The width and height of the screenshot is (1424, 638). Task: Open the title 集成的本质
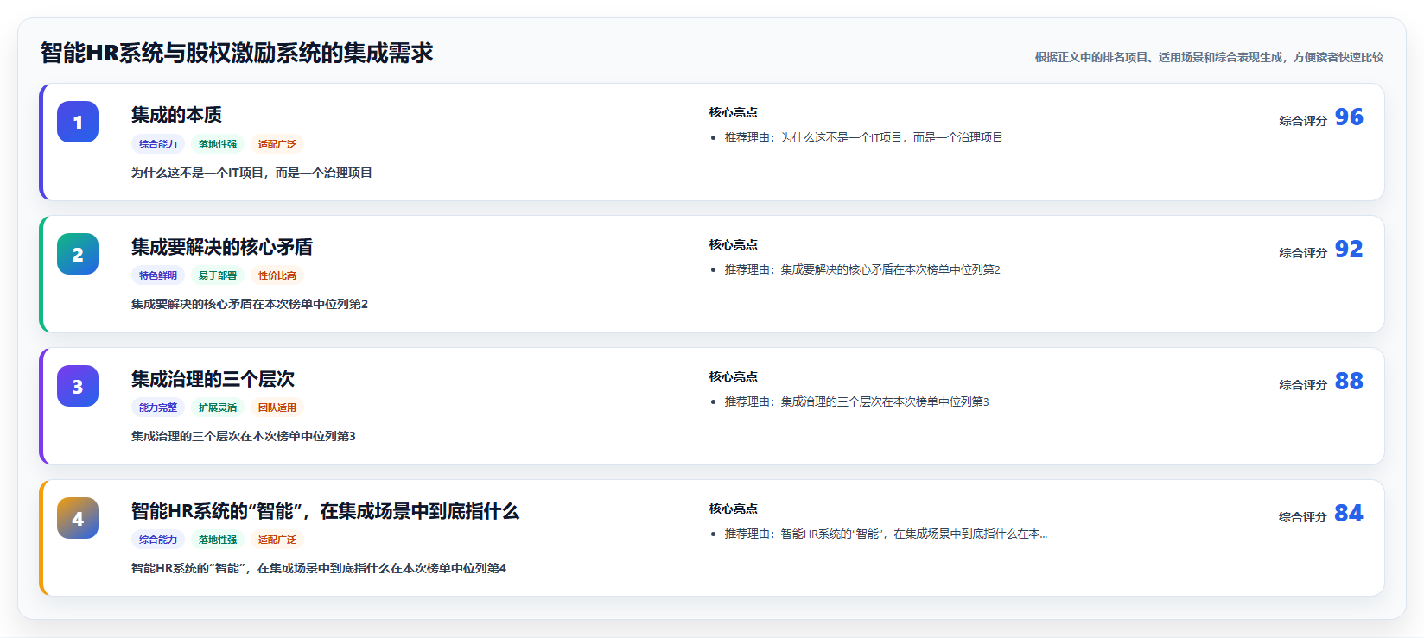[176, 115]
